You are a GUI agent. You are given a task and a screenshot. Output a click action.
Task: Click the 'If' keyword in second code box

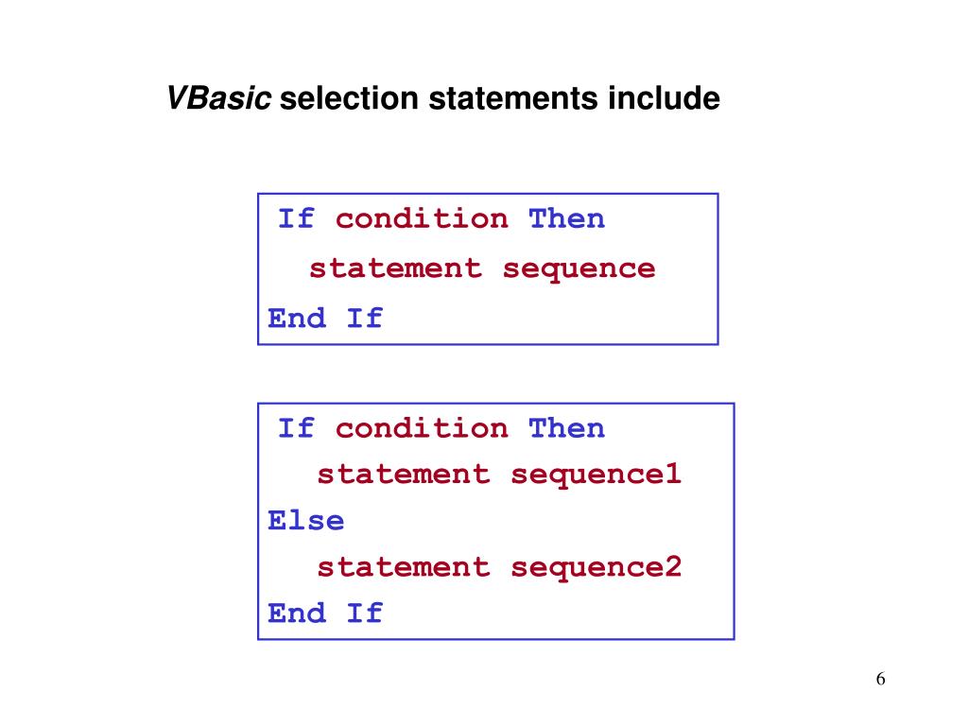point(296,428)
